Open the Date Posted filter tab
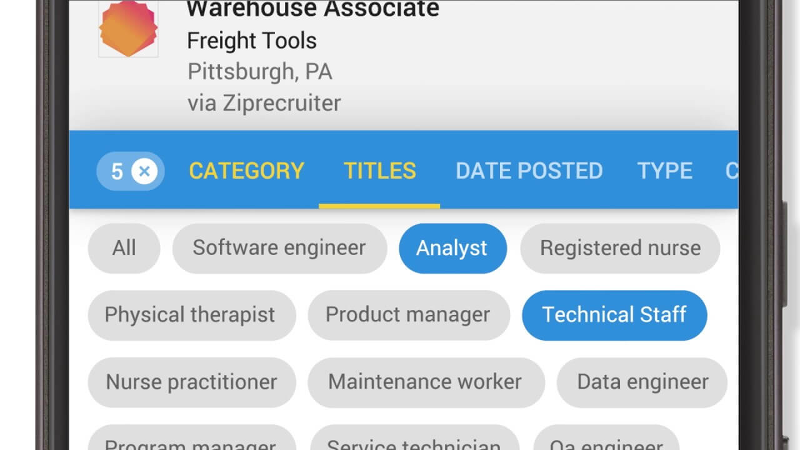The image size is (800, 450). (x=529, y=171)
